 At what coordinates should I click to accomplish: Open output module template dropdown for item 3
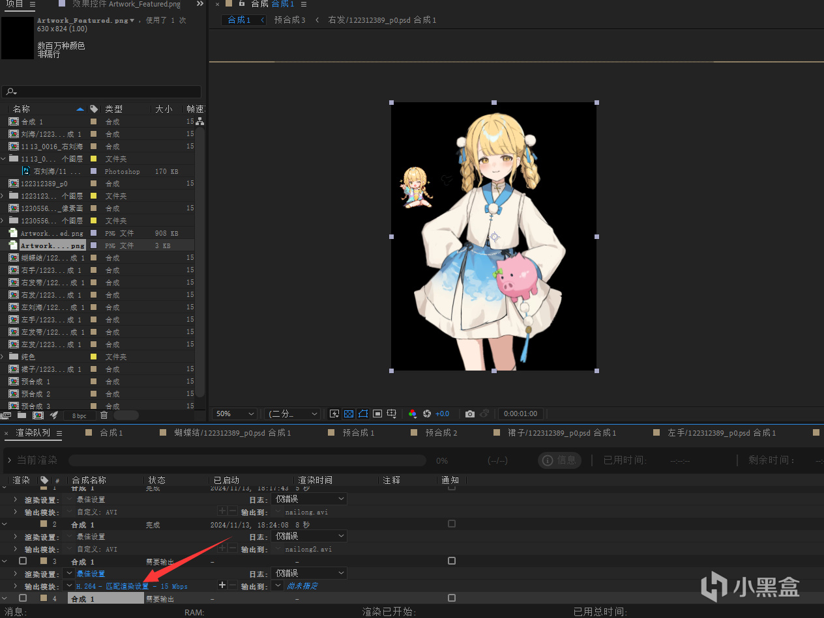[69, 585]
